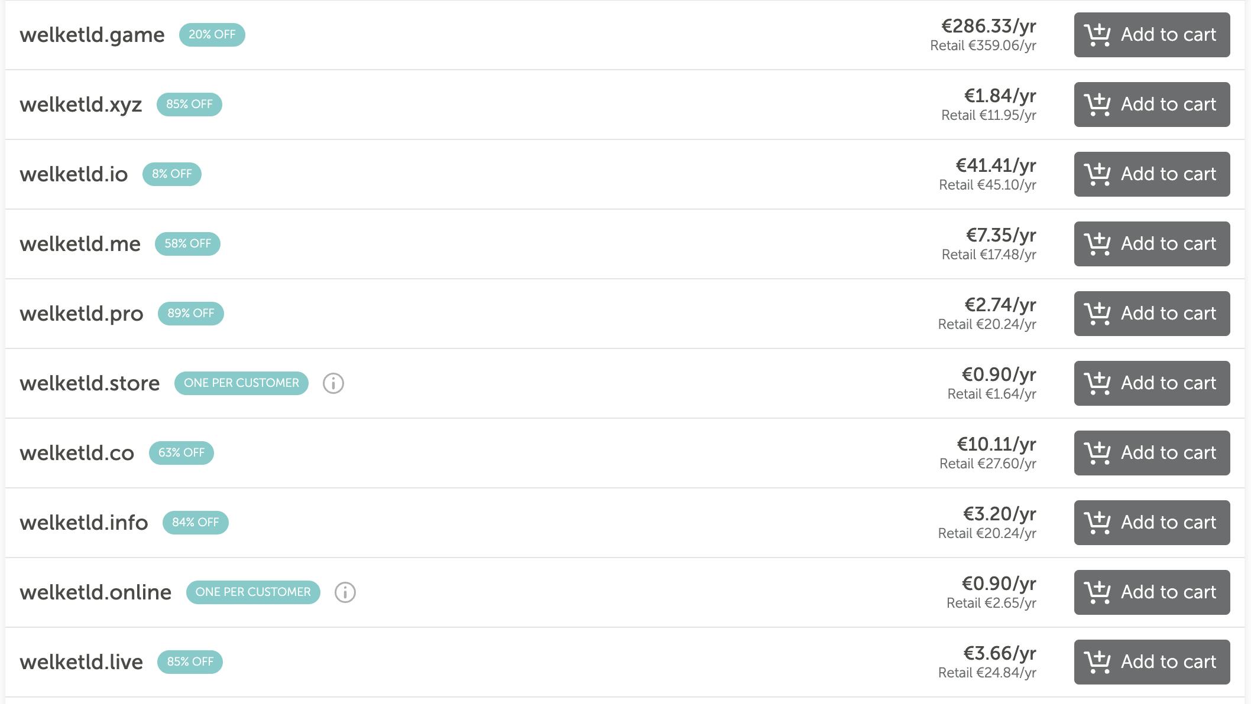Click the welketld.pro domain name

(x=82, y=314)
